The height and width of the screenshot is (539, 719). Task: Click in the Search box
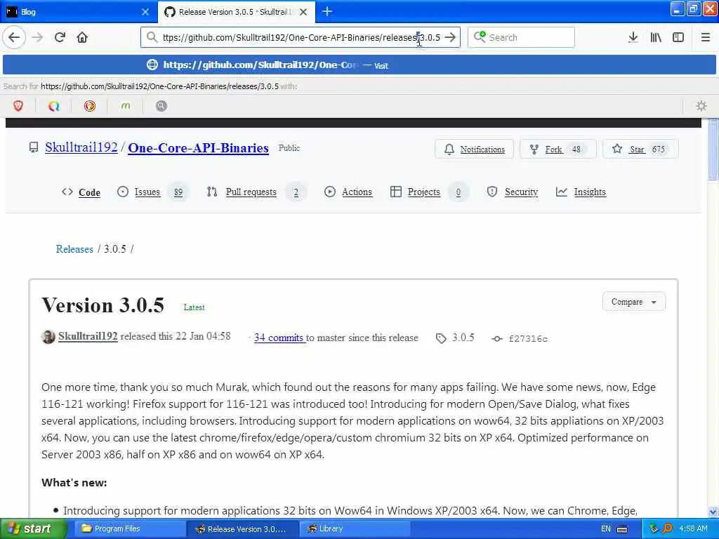521,37
